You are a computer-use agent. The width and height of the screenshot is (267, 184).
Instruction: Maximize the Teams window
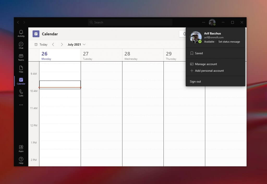[232, 22]
